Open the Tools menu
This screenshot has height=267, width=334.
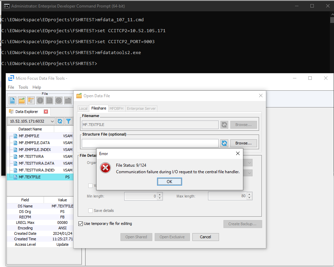(23, 87)
